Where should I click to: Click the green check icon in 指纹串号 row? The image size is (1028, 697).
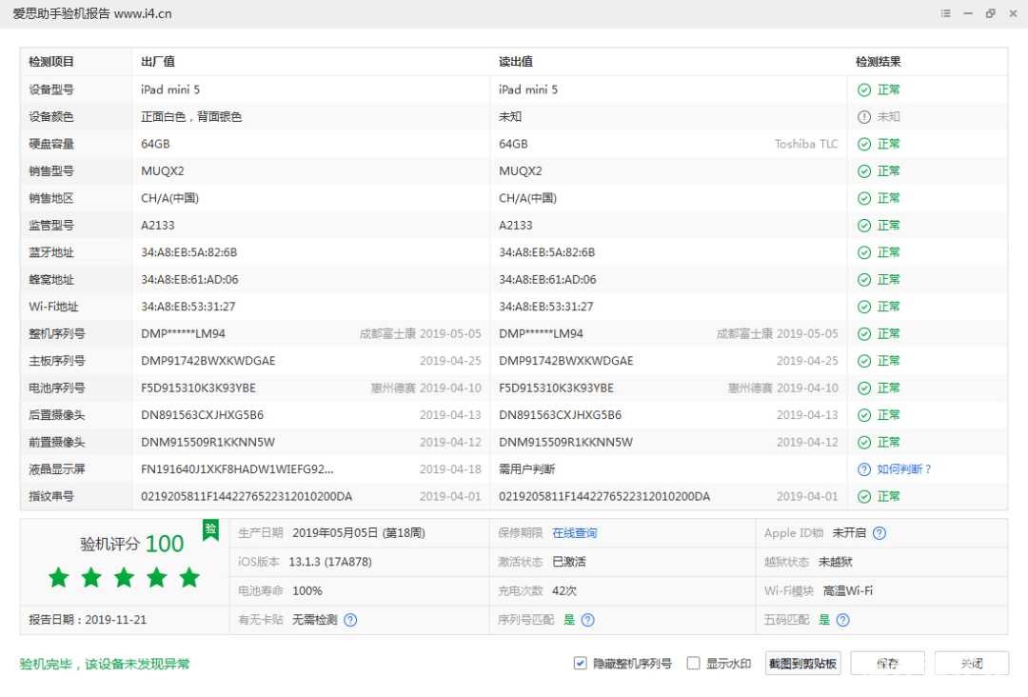coord(864,496)
